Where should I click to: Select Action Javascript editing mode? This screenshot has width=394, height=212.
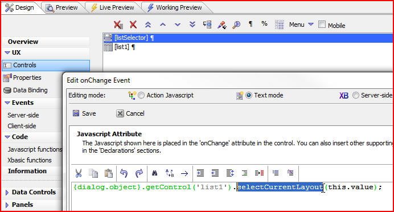[x=141, y=95]
